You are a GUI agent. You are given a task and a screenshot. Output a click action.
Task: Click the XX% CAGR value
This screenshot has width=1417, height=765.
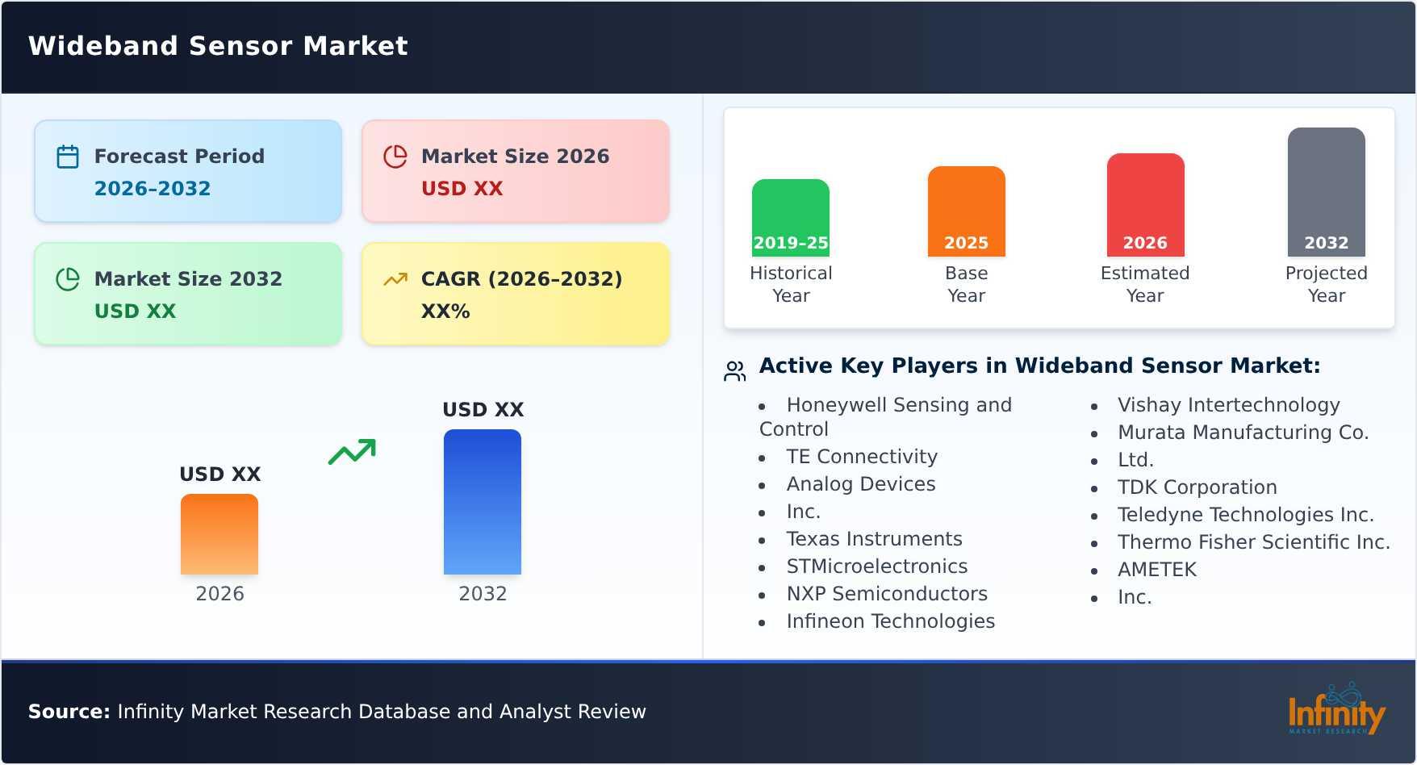pyautogui.click(x=445, y=311)
